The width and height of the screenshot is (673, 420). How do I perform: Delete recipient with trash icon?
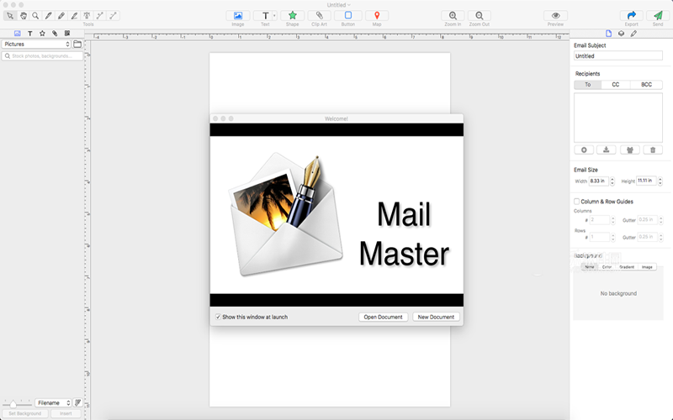(653, 150)
